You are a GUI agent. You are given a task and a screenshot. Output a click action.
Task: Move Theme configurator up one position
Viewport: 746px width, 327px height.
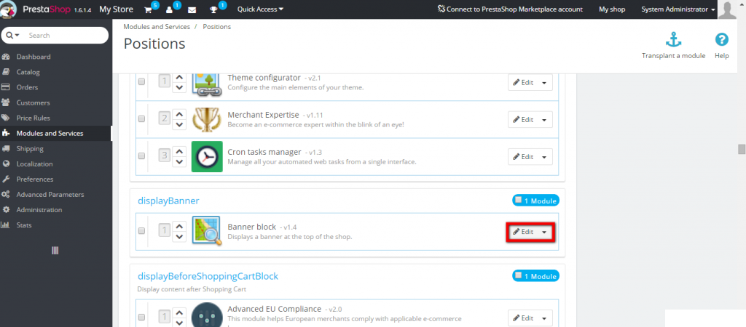point(179,77)
